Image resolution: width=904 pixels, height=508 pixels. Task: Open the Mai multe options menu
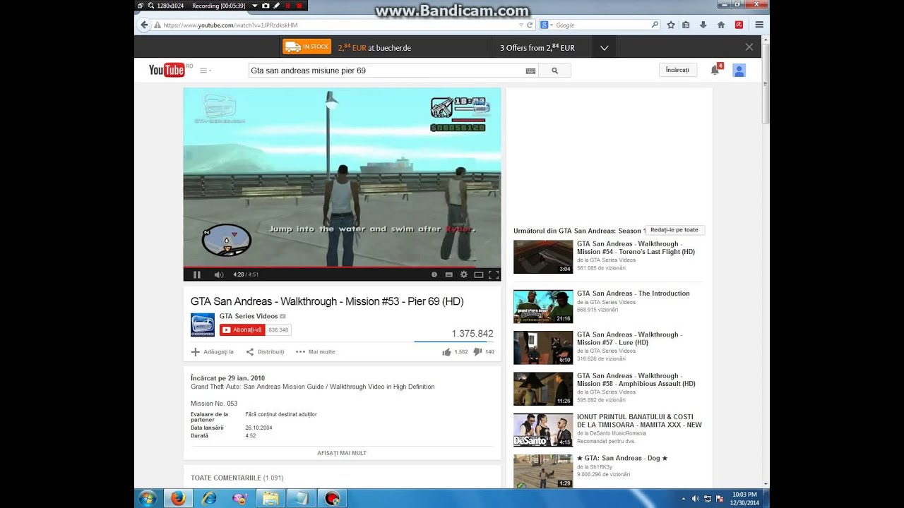click(316, 351)
